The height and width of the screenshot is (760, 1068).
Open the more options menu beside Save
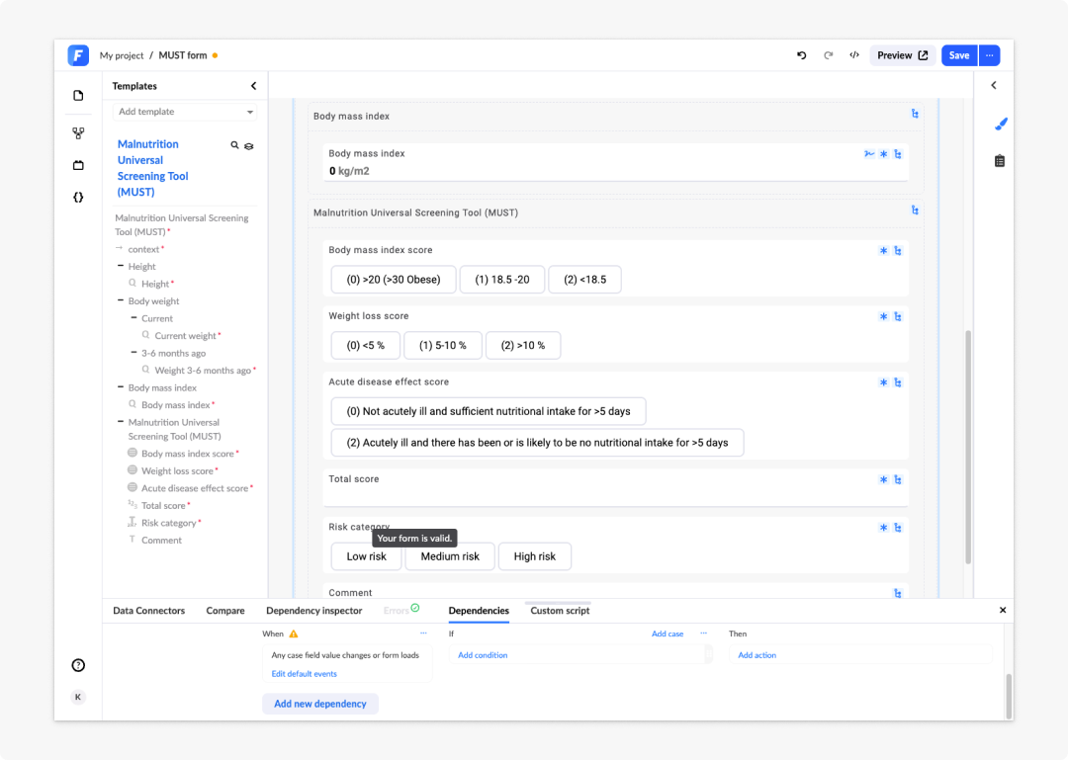tap(990, 56)
